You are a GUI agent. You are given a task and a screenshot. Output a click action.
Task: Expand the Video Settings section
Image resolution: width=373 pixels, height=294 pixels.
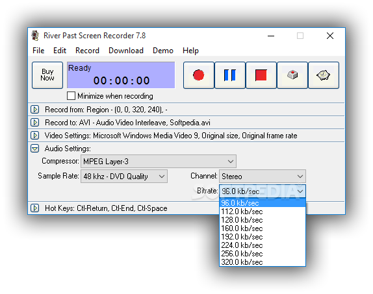[35, 136]
